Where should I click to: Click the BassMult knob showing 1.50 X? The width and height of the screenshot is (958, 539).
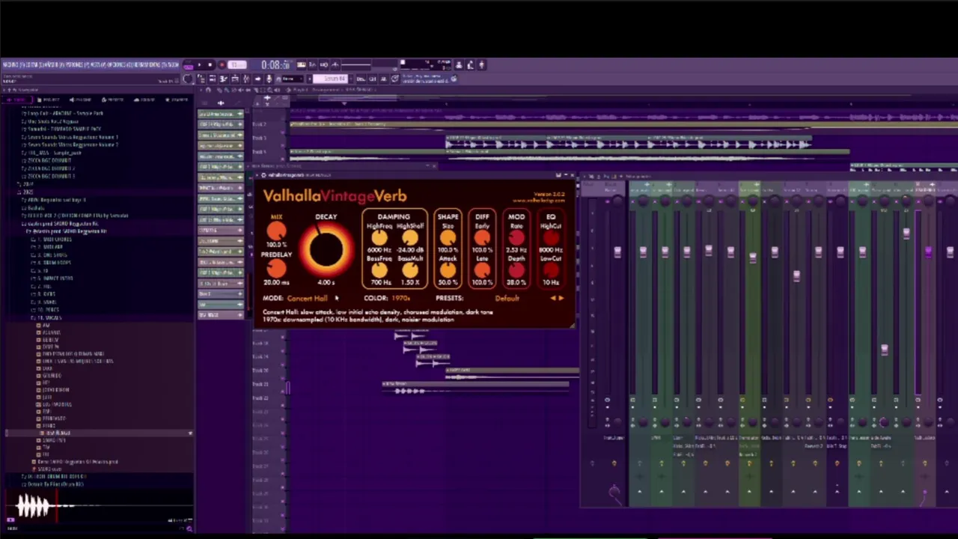(409, 270)
